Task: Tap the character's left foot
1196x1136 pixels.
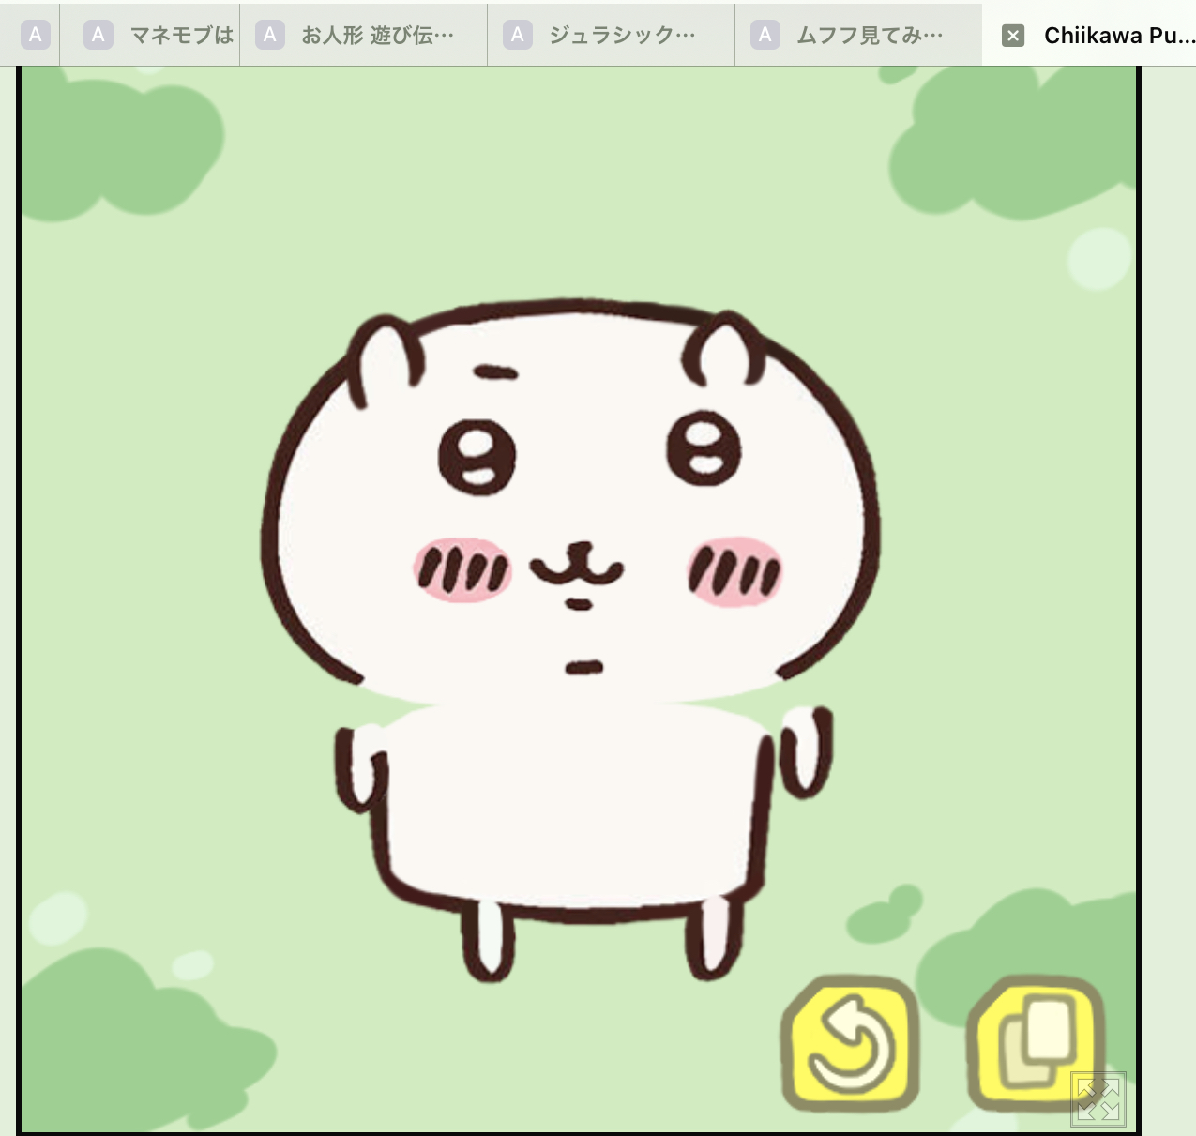Action: (488, 938)
